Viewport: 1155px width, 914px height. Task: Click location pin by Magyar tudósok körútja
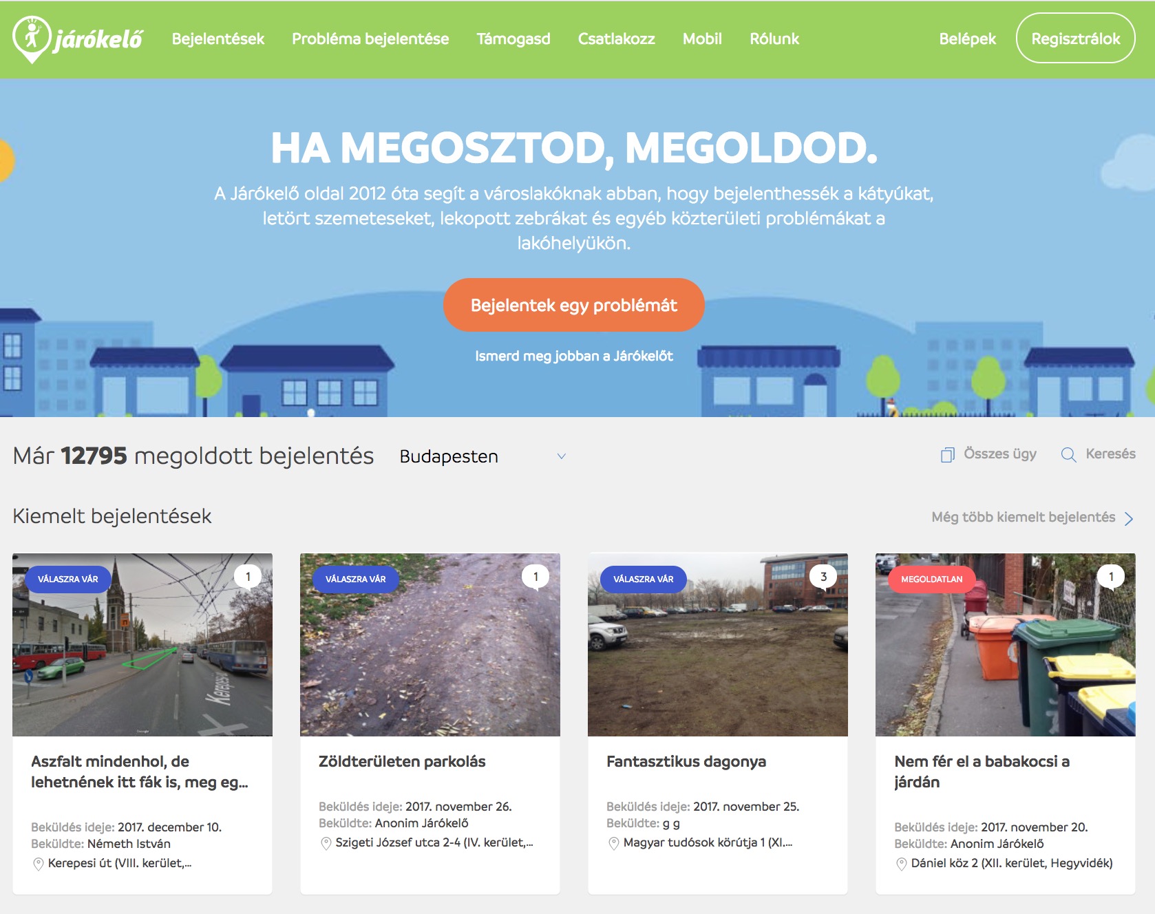tap(614, 843)
